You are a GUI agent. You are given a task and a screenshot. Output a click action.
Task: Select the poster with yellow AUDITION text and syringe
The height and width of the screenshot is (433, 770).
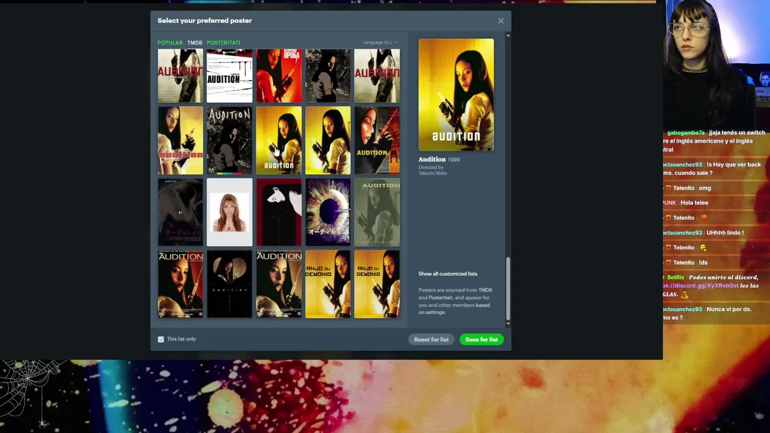click(x=377, y=141)
